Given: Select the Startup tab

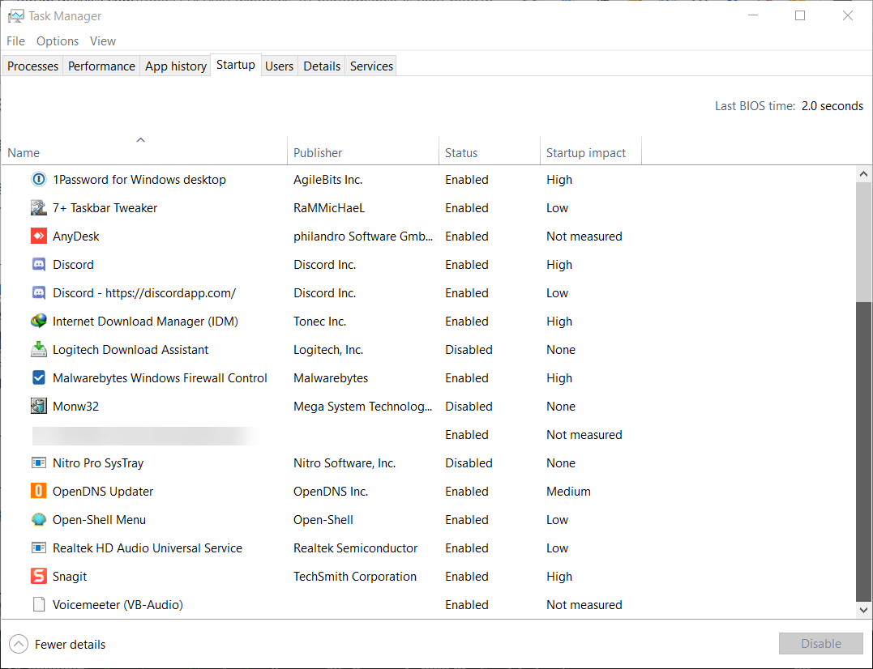Looking at the screenshot, I should [x=236, y=65].
